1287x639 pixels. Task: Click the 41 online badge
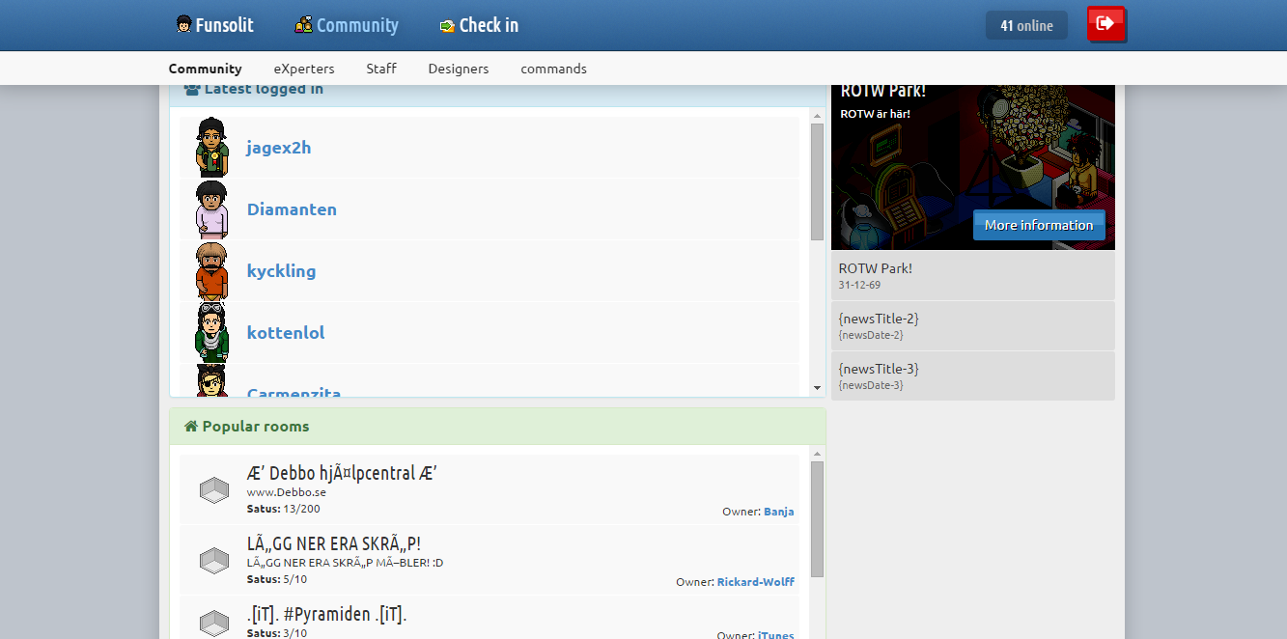click(1025, 24)
